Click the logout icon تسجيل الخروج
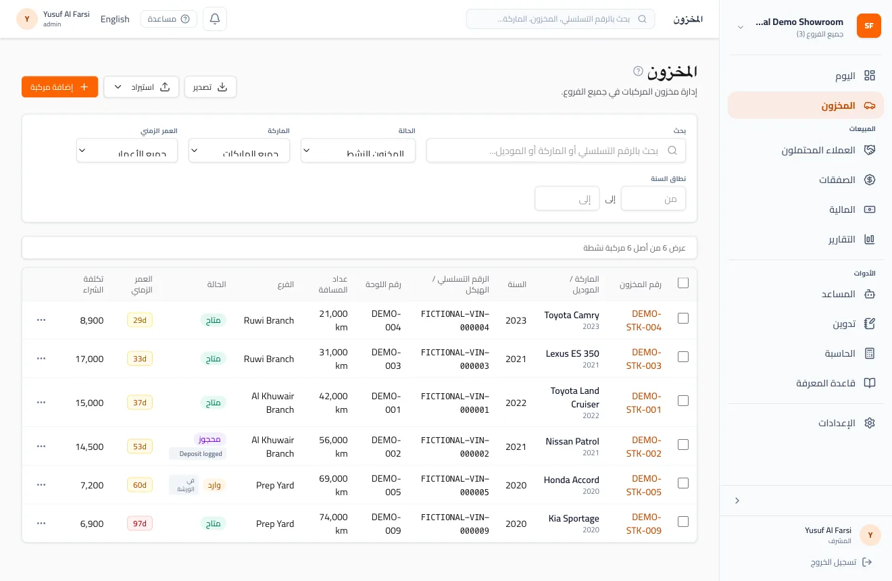Viewport: 892px width, 581px height. tap(868, 562)
